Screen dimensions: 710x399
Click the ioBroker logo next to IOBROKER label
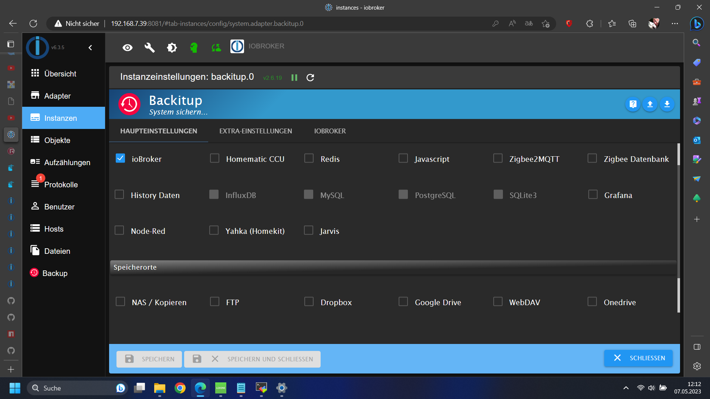pos(237,46)
